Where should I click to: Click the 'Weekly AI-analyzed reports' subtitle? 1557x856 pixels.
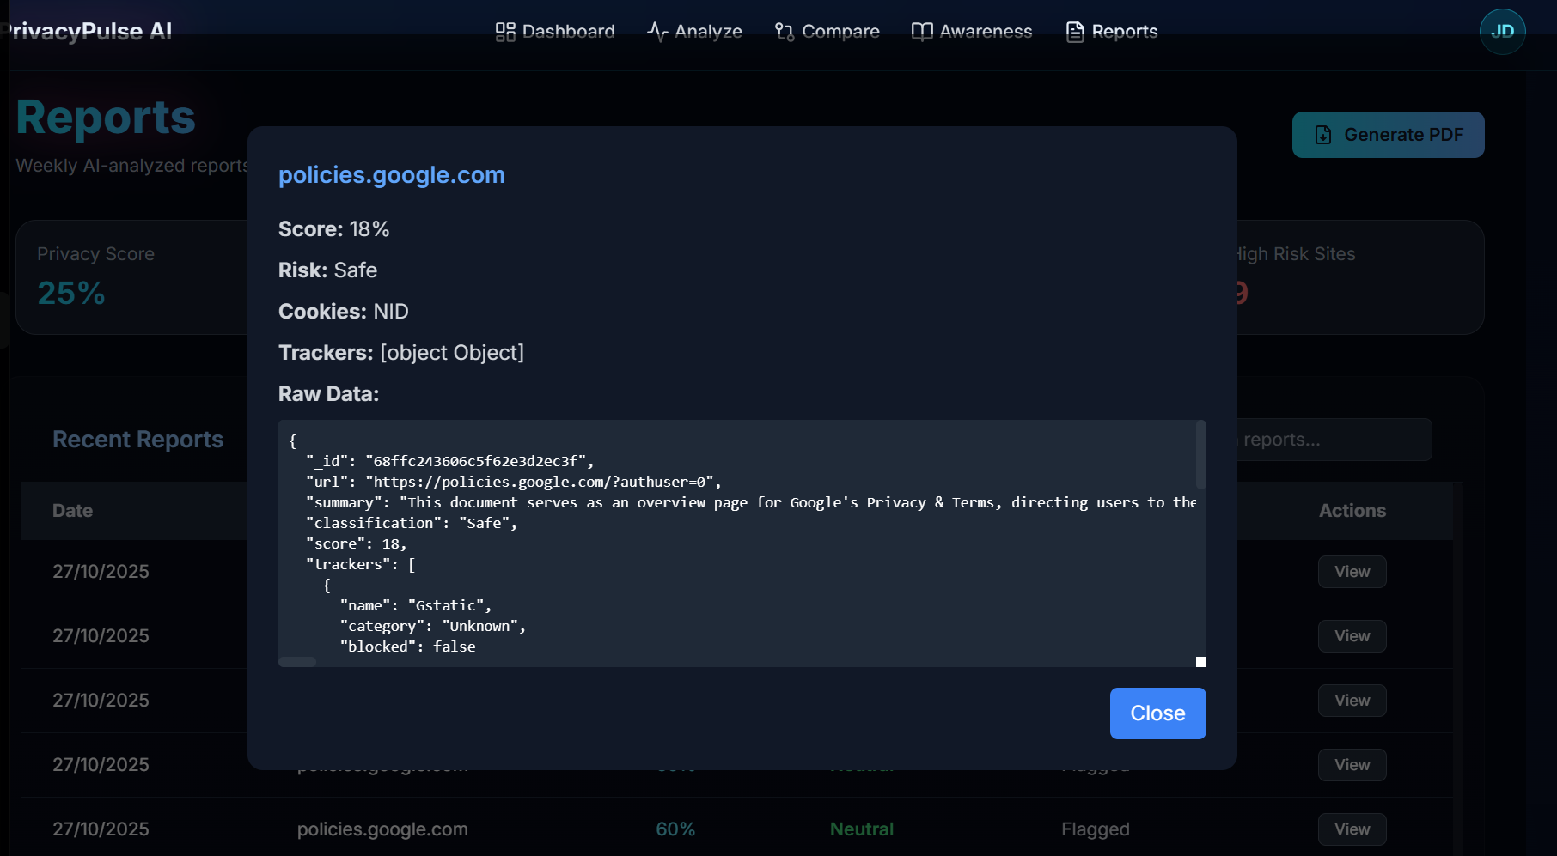click(x=132, y=166)
